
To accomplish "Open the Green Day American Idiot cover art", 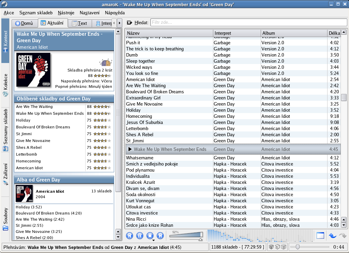I will point(33,69).
